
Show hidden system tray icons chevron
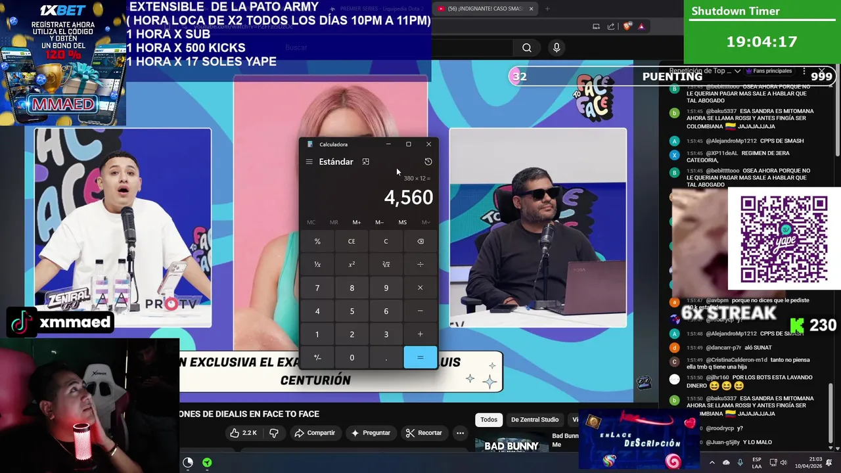point(712,462)
